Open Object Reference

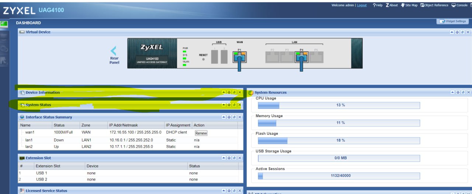click(434, 5)
